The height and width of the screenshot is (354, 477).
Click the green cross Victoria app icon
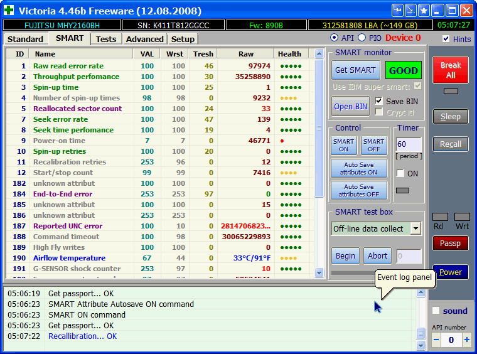coord(9,10)
